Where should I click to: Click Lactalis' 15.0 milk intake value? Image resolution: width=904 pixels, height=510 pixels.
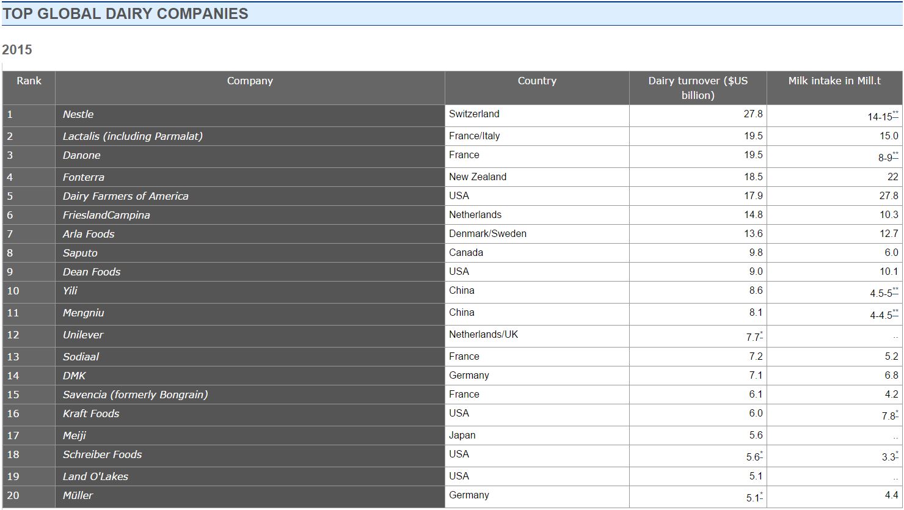pos(889,136)
